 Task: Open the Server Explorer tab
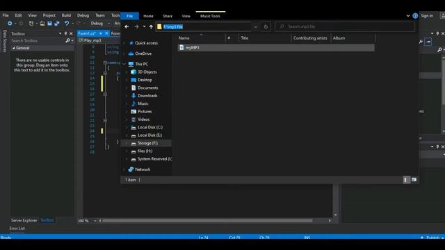24,221
